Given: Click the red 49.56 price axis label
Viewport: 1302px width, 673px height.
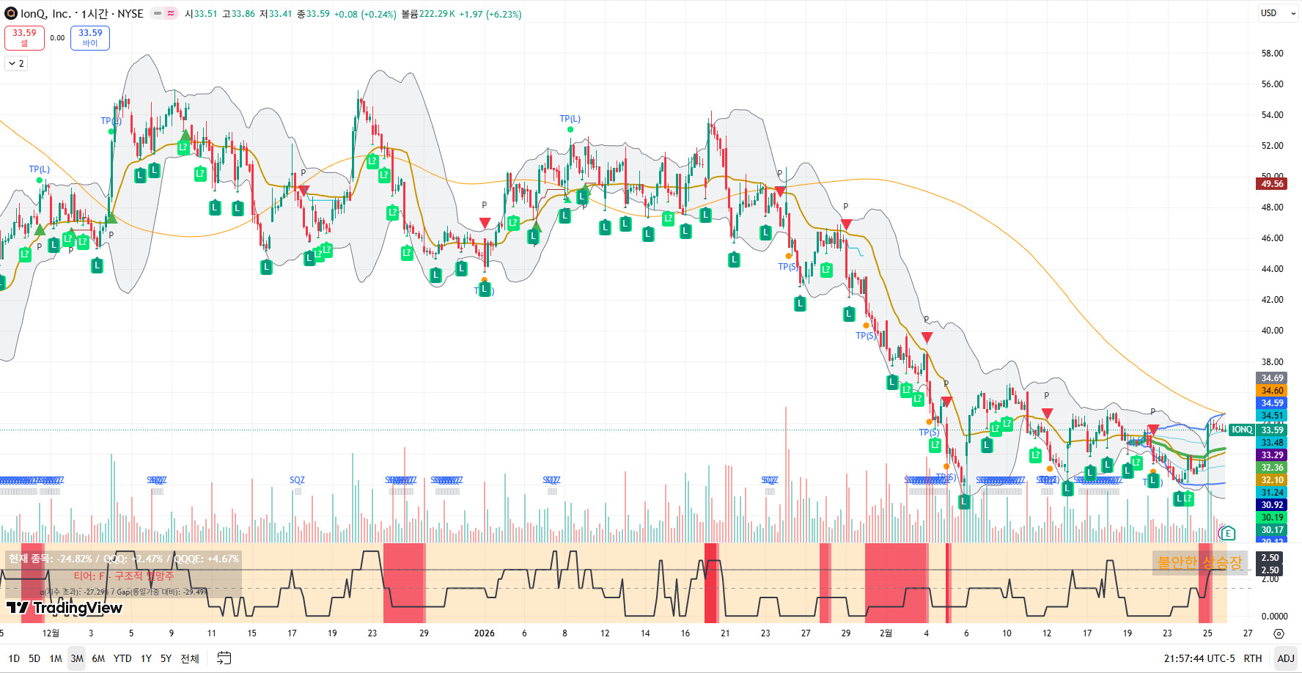Looking at the screenshot, I should tap(1272, 184).
